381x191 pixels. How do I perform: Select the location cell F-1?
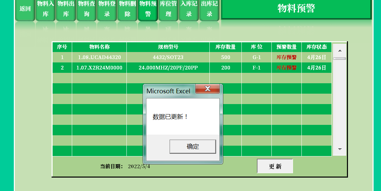point(257,68)
